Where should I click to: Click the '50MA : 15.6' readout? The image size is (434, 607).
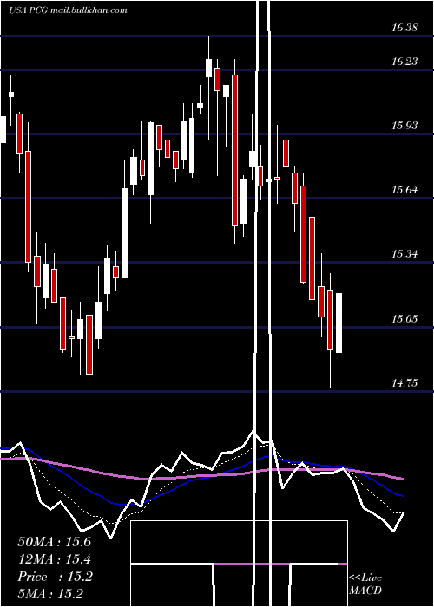click(x=54, y=542)
